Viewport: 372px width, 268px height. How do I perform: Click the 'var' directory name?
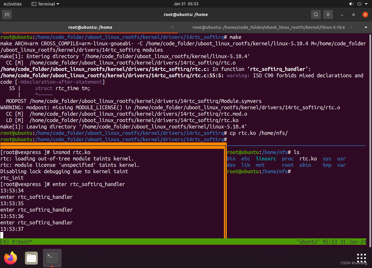(x=342, y=165)
